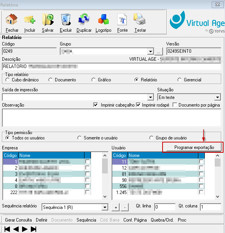The height and width of the screenshot is (233, 225).
Task: Click Proc in bottom menu
Action: pyautogui.click(x=182, y=220)
